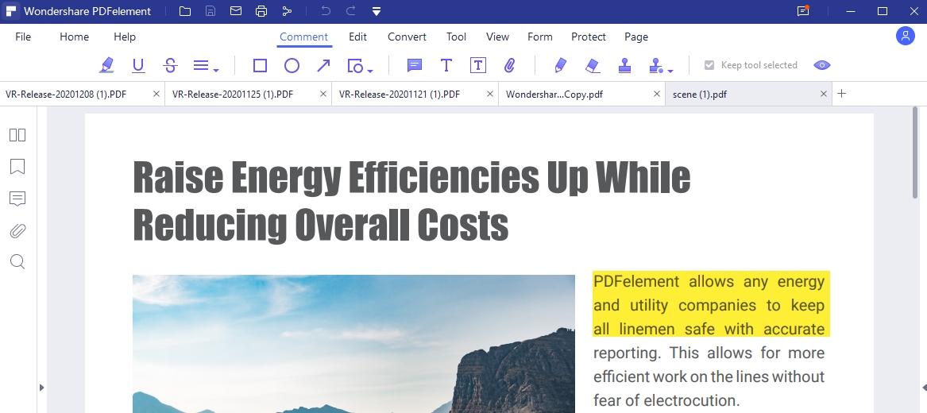
Task: Add a new document tab
Action: tap(842, 94)
